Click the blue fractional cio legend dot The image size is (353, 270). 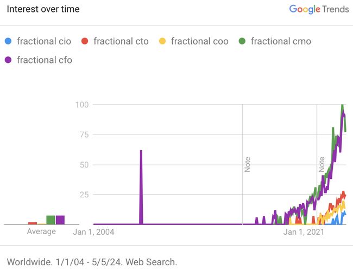8,41
